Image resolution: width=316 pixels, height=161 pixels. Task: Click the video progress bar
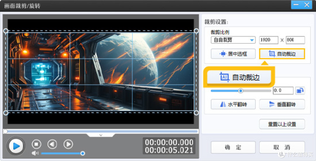pyautogui.click(x=101, y=131)
